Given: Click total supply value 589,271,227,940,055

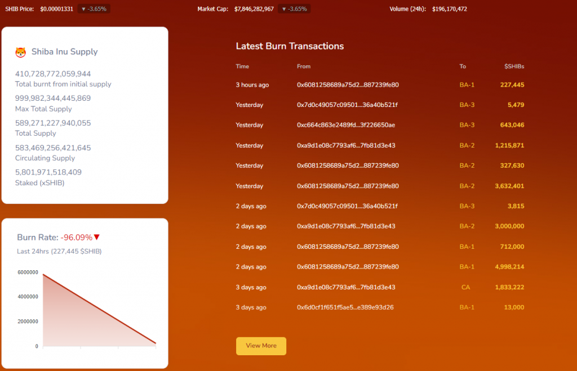Looking at the screenshot, I should point(52,123).
